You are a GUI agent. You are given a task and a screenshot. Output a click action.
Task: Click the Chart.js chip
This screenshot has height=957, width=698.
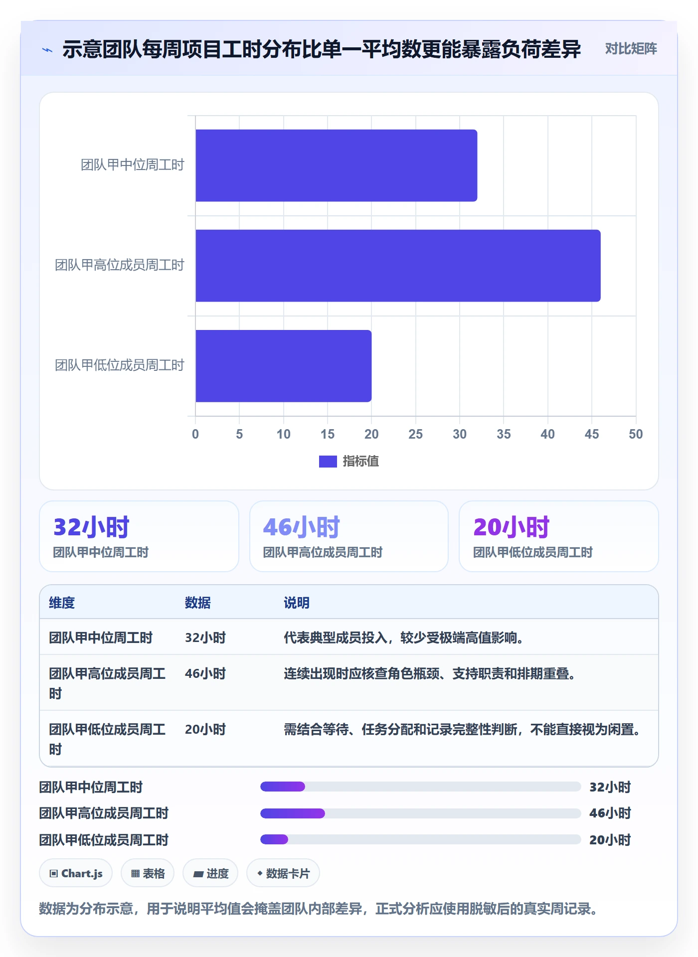(76, 873)
